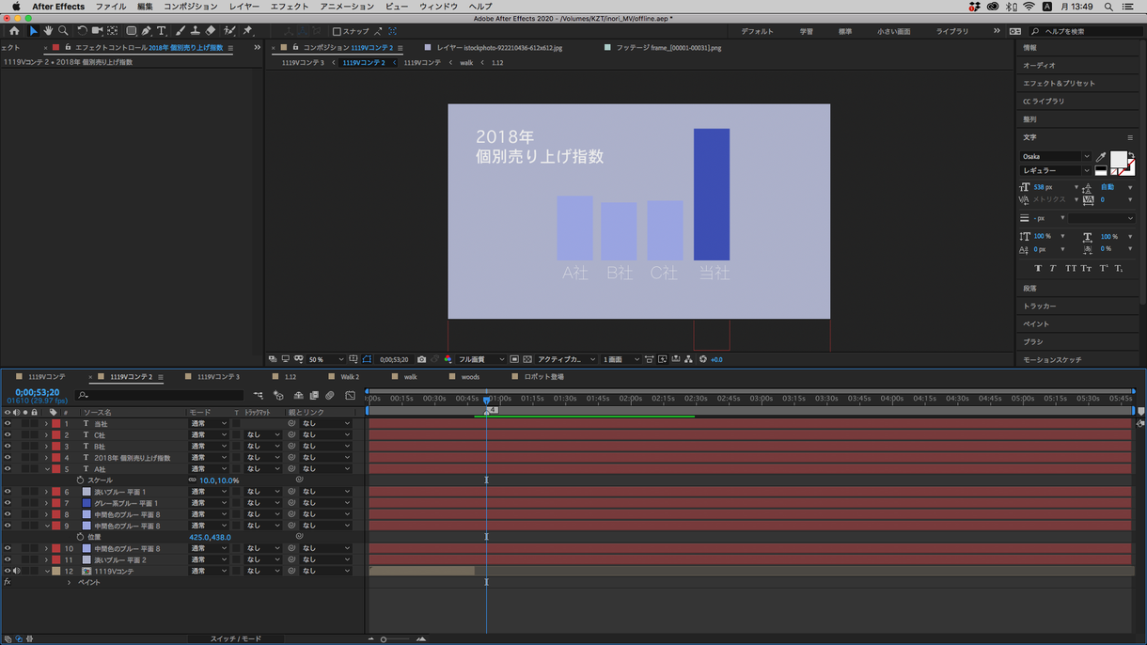The height and width of the screenshot is (645, 1147).
Task: Open the 50% magnification dropdown
Action: tap(326, 359)
